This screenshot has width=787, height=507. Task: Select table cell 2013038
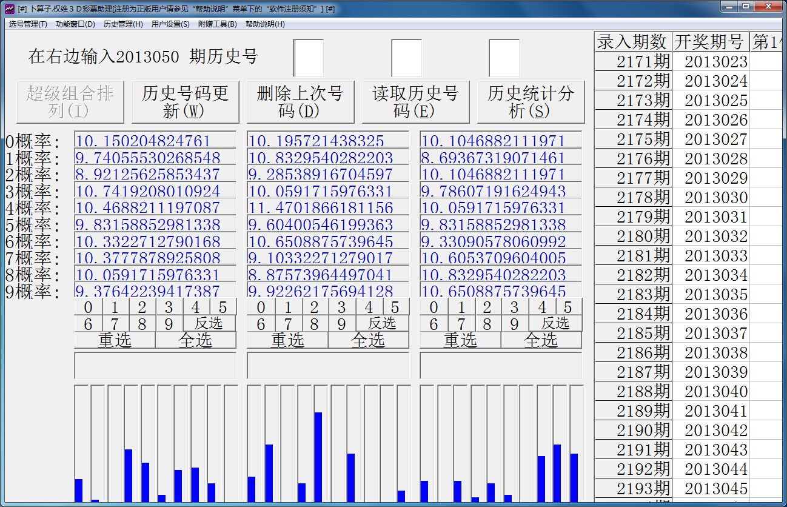[711, 353]
